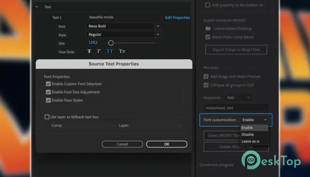Open the Font dropdown showing Nexa Bold
Viewport: 310px width, 177px height.
coord(124,26)
